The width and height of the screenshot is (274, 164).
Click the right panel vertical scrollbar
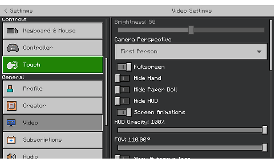pos(271,45)
